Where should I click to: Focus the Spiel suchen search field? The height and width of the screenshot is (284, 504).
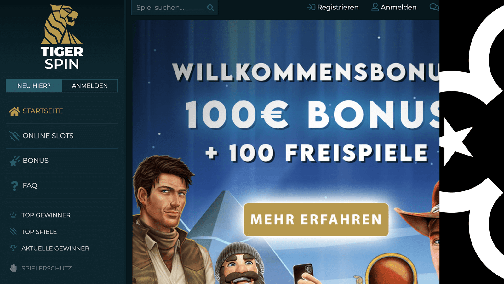174,8
